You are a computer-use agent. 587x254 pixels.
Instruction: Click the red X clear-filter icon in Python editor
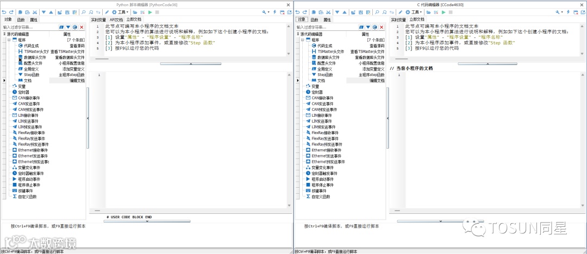82,27
